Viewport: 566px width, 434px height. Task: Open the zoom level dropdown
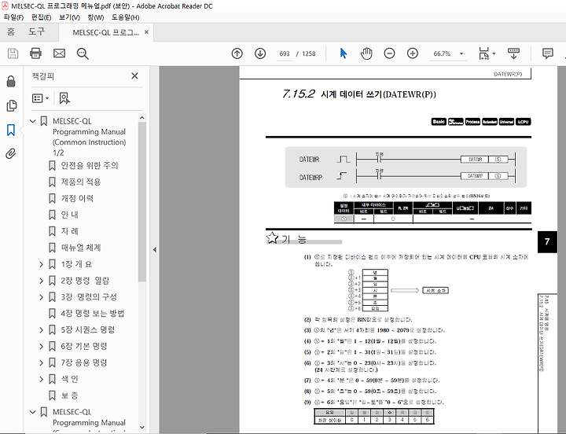coord(461,53)
